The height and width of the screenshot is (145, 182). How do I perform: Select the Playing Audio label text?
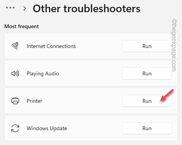pyautogui.click(x=43, y=74)
